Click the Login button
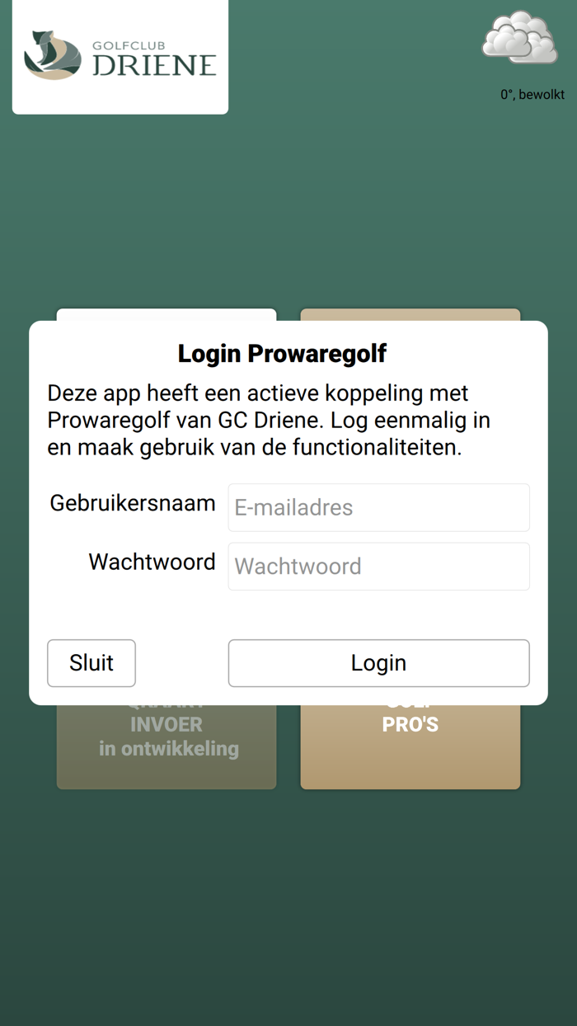This screenshot has height=1026, width=577. [x=378, y=663]
